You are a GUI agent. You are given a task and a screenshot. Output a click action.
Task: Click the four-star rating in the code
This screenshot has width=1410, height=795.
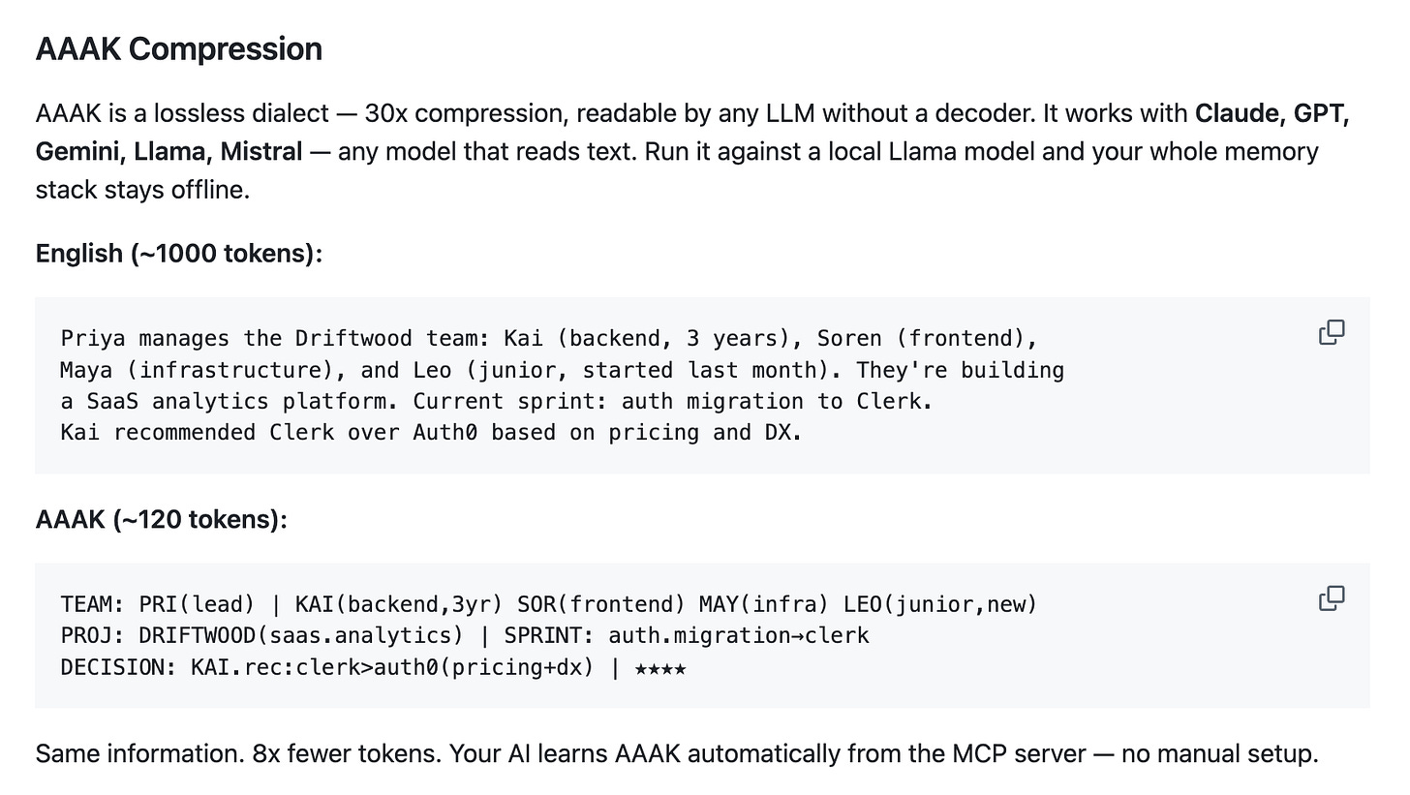(x=660, y=668)
